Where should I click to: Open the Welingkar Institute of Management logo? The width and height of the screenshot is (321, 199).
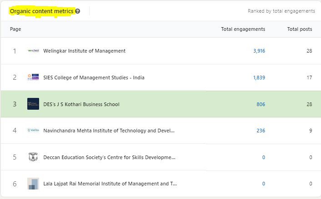[x=33, y=51]
